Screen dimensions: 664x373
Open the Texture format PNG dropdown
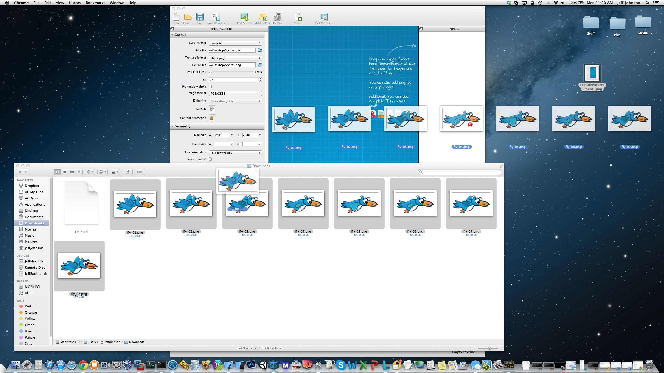[235, 58]
